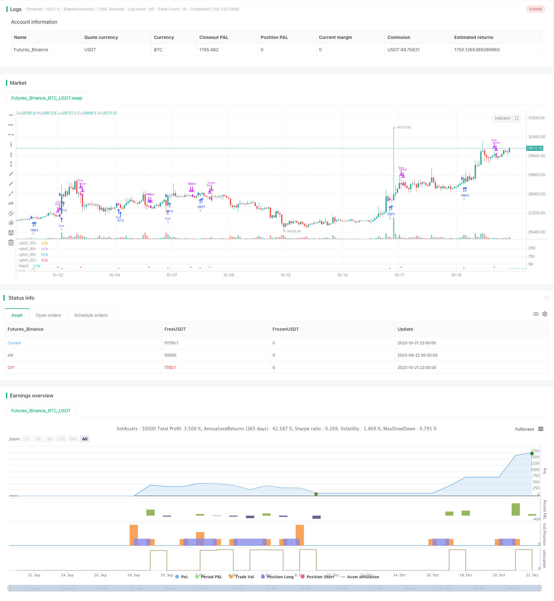Click the red 0.0000 badge in Logs header
This screenshot has width=554, height=601.
[x=535, y=9]
